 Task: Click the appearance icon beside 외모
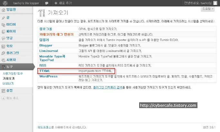coord(3,46)
